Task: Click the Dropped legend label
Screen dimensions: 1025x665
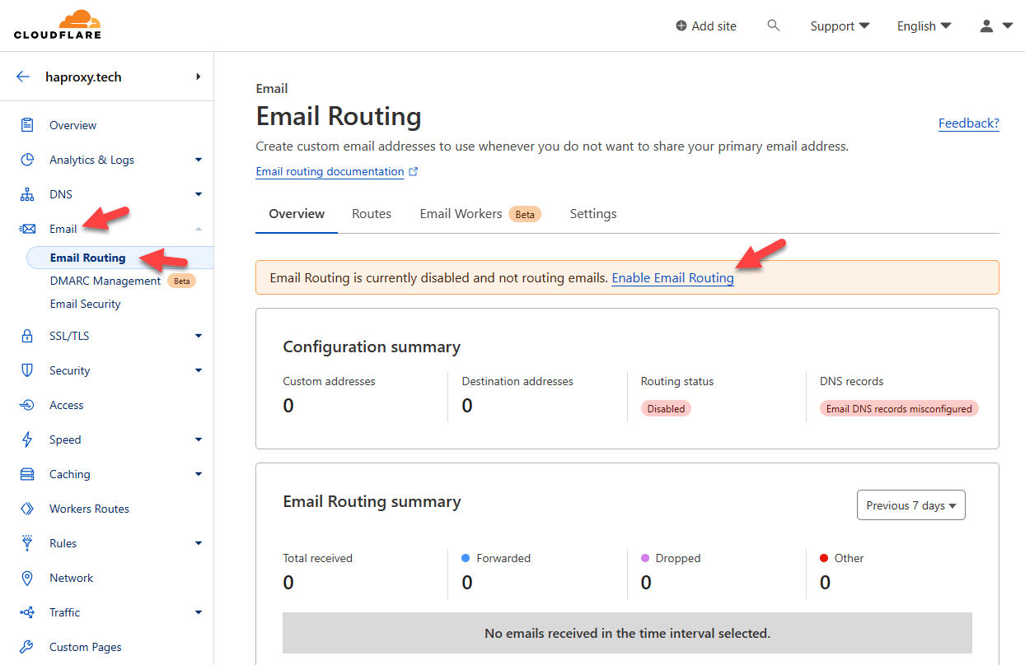Action: (678, 558)
